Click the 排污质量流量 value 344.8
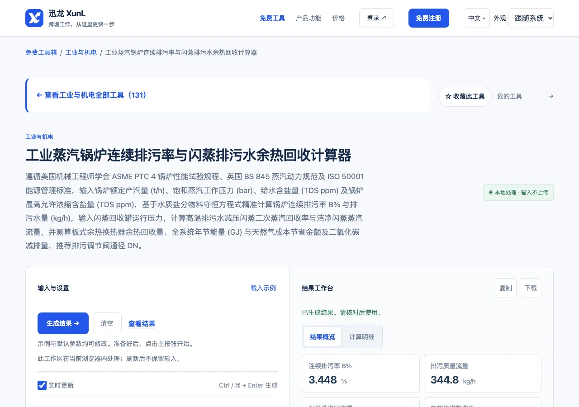 pos(445,380)
